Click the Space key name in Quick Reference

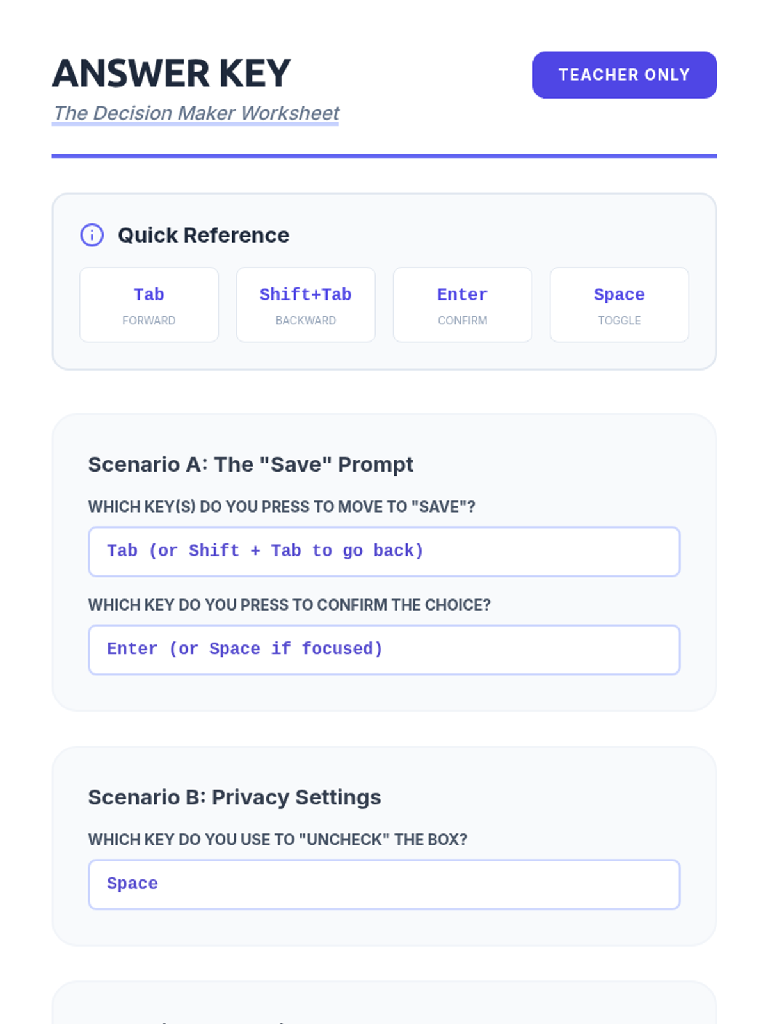coord(619,294)
